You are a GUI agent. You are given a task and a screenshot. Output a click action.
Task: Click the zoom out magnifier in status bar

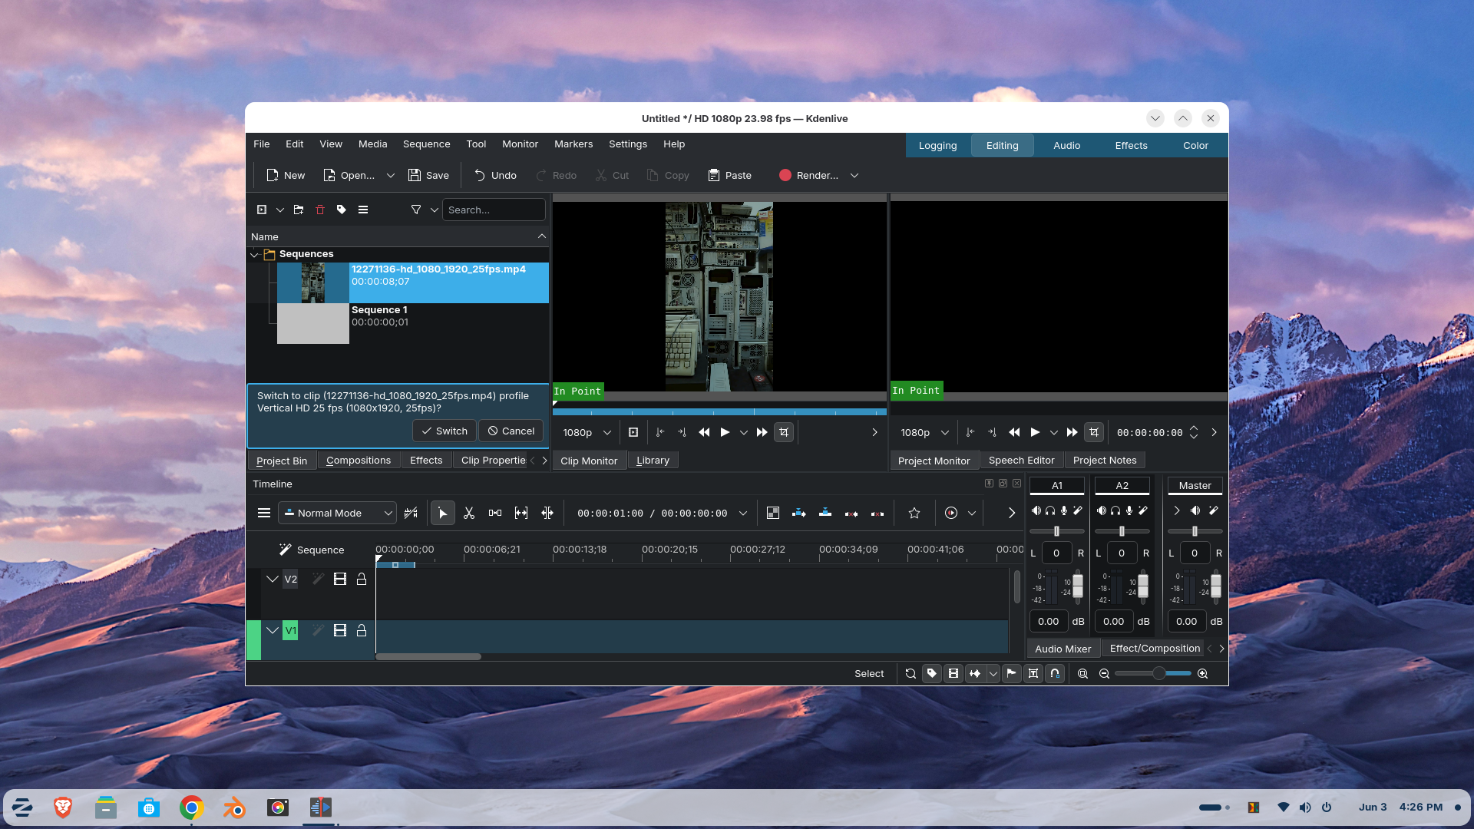click(x=1105, y=673)
